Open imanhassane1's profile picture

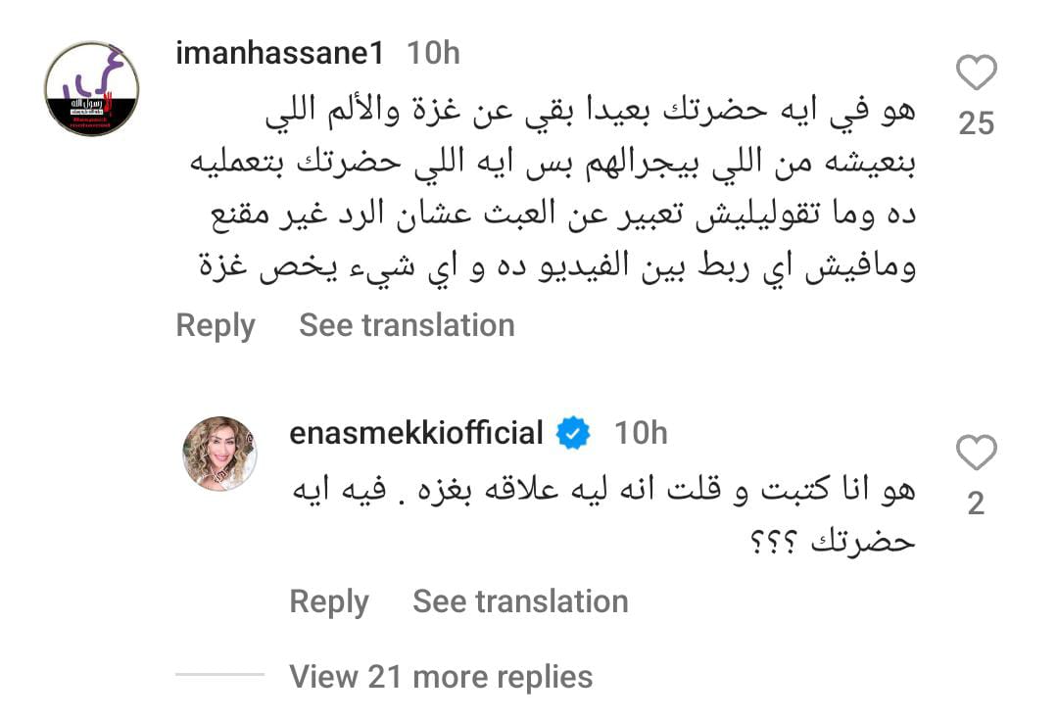click(x=92, y=89)
